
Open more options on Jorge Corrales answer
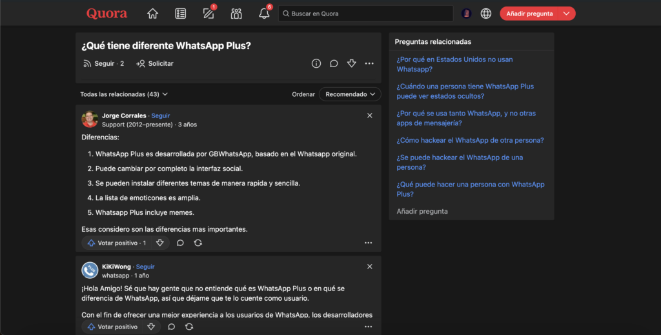369,243
